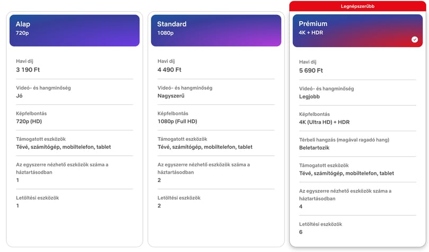Click the Jó quality value in Alap
Image resolution: width=429 pixels, height=252 pixels.
pos(19,95)
